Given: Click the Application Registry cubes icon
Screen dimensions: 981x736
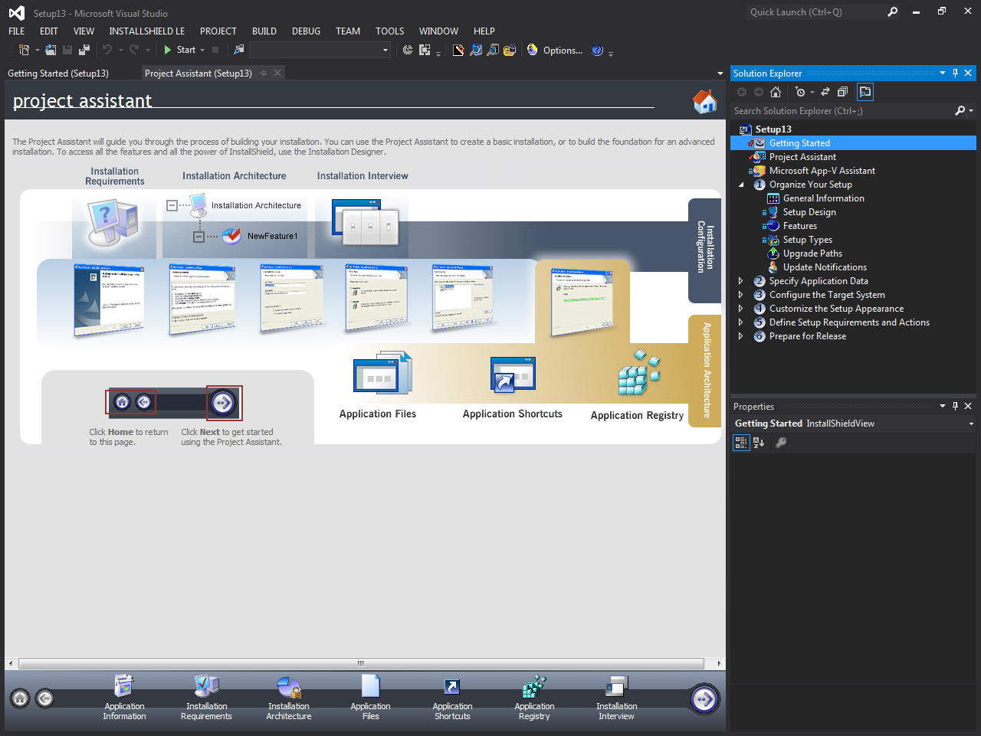Looking at the screenshot, I should coord(638,373).
